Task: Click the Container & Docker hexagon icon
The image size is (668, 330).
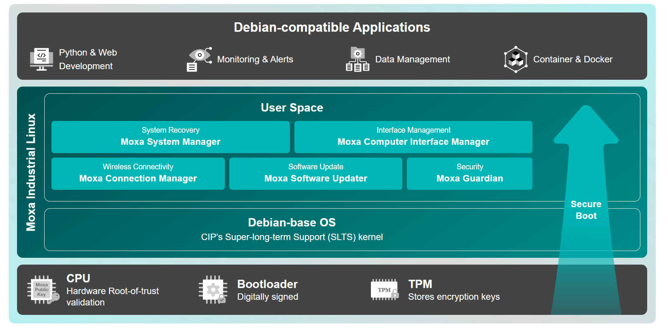Action: pyautogui.click(x=515, y=59)
